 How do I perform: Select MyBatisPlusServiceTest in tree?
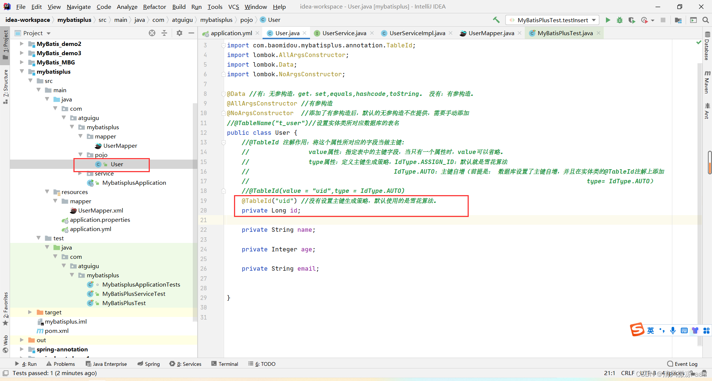click(x=134, y=294)
